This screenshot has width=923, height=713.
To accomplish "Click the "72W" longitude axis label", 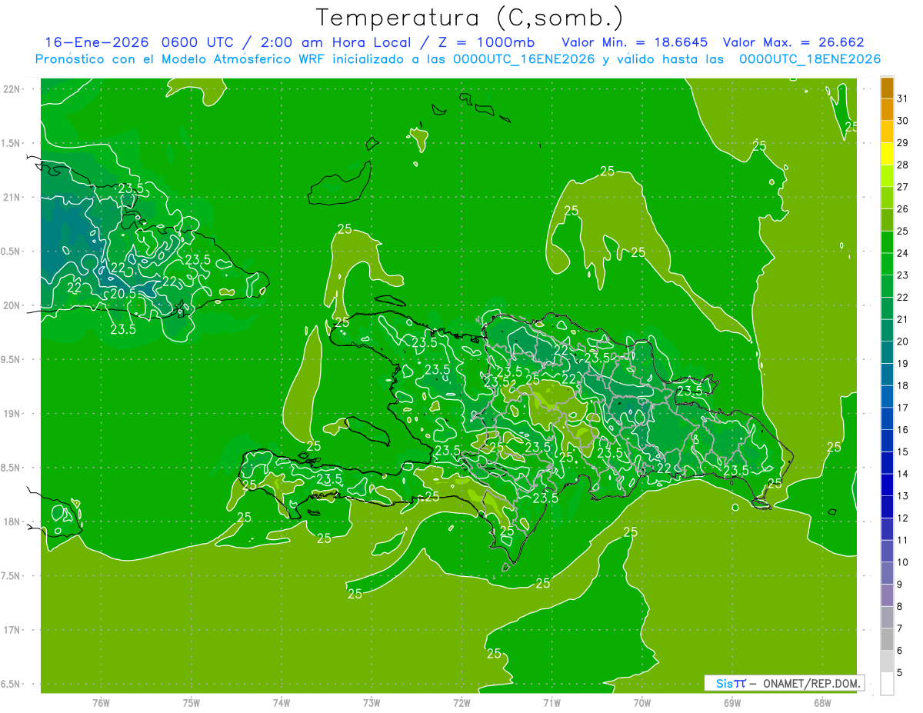I will (461, 703).
